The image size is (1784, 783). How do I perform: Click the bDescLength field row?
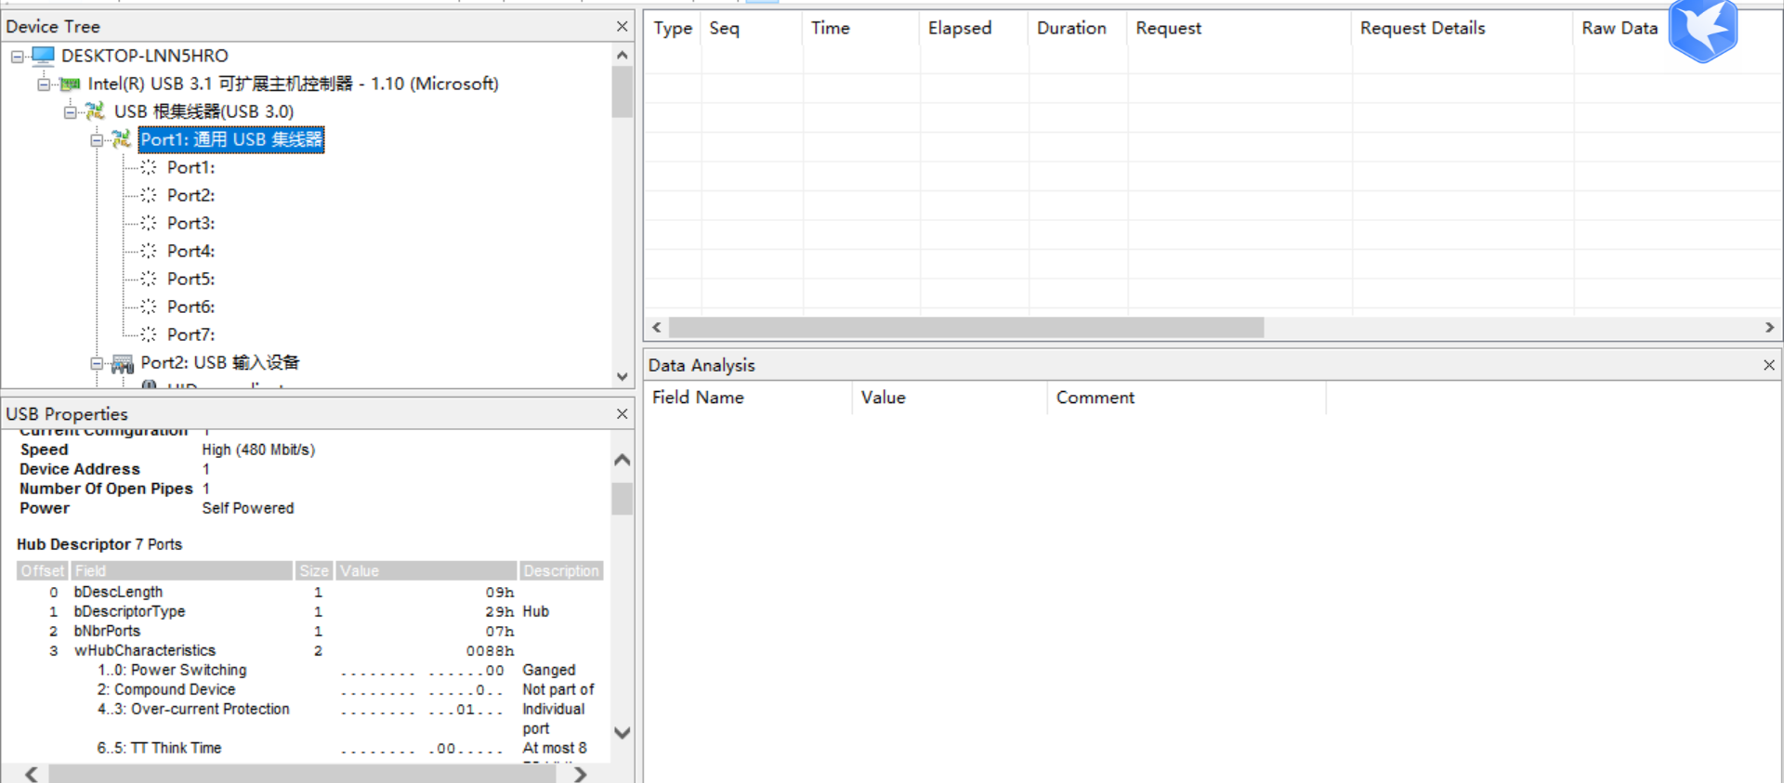point(310,593)
